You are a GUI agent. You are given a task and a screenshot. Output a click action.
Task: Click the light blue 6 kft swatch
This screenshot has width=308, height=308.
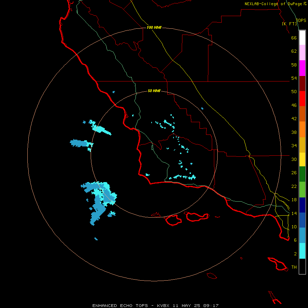click(302, 235)
